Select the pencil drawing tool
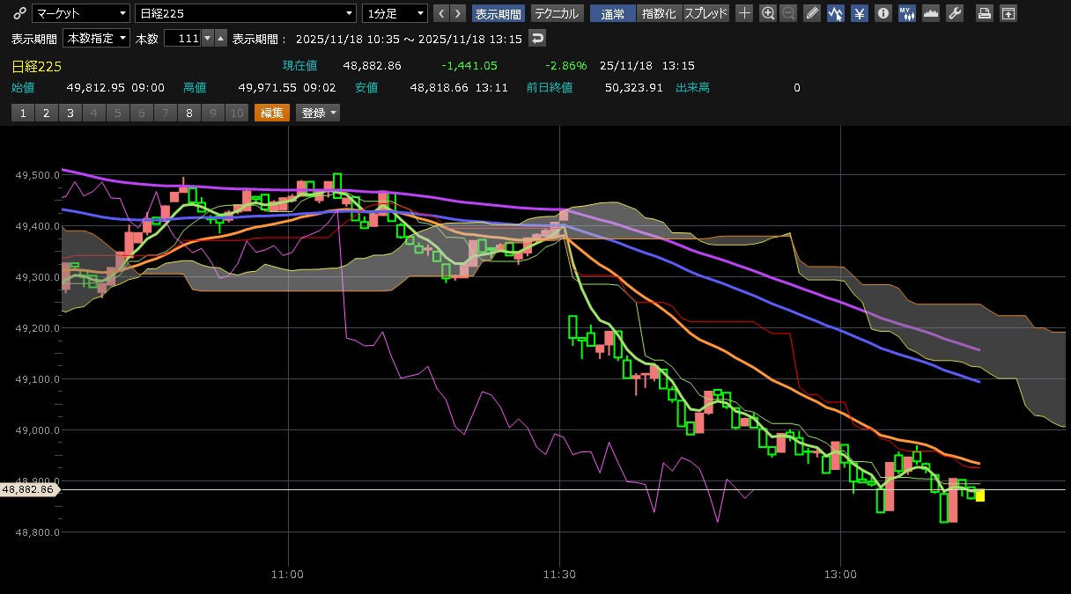 coord(812,13)
